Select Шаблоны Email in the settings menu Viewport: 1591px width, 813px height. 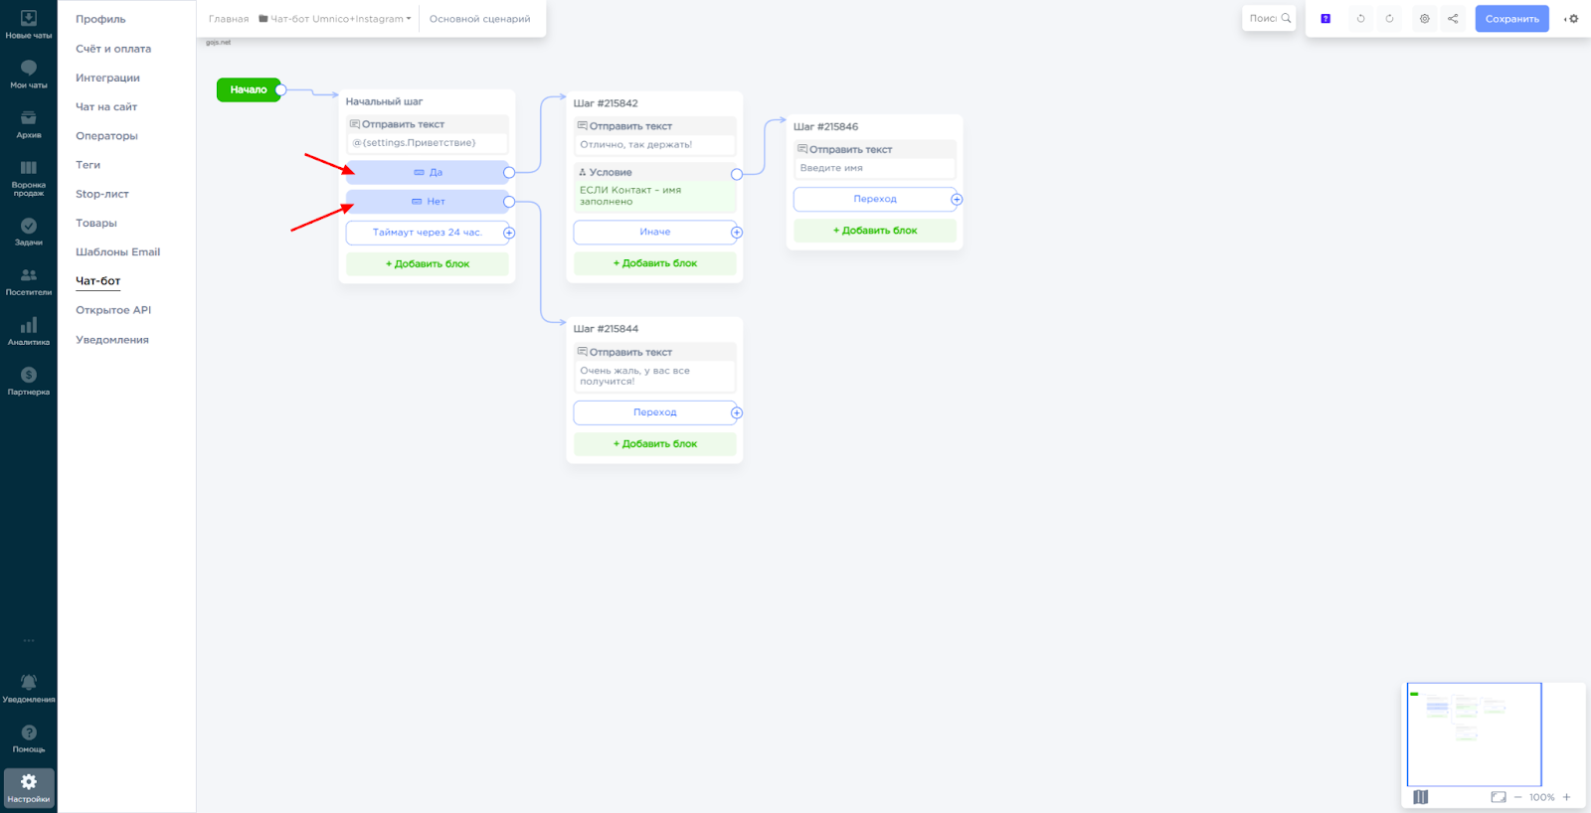click(x=117, y=252)
